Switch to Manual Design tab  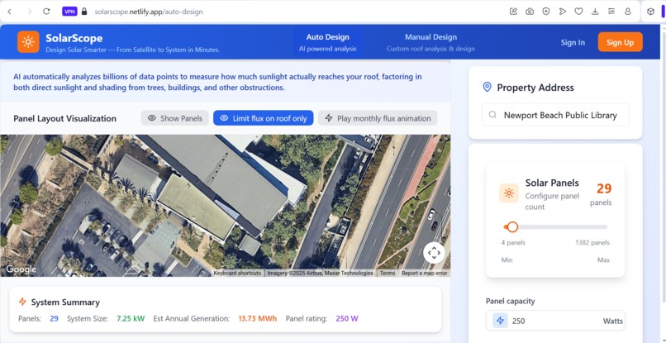[431, 42]
